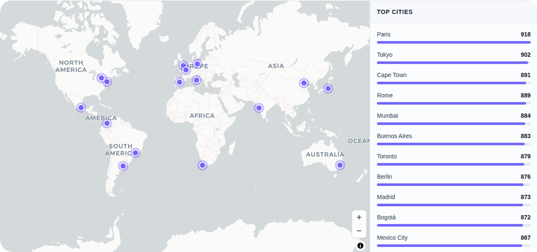The height and width of the screenshot is (252, 537).
Task: Click the NORTH AMERICA map label
Action: pos(71,66)
